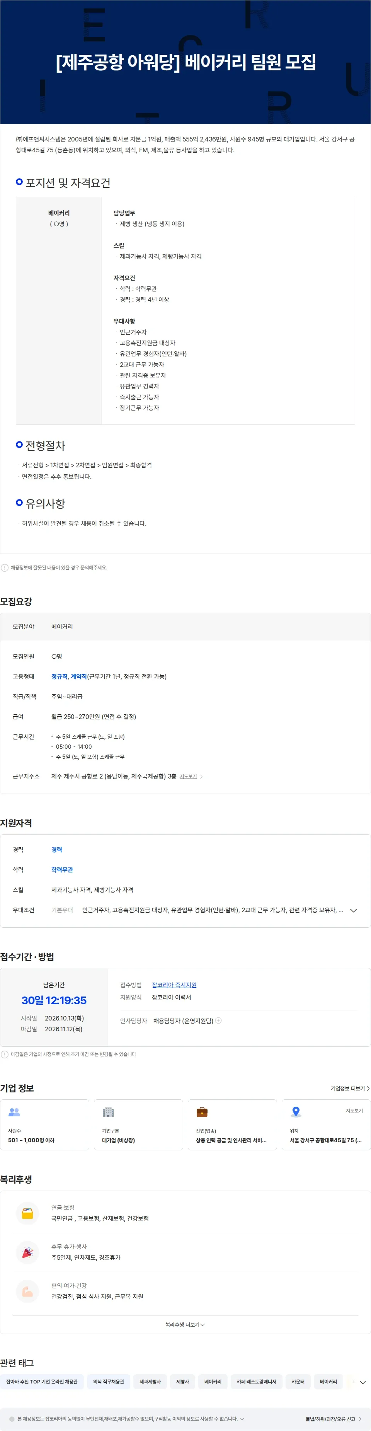The height and width of the screenshot is (1431, 371).
Task: Click 주임~대리급 position text
Action: pos(66,697)
